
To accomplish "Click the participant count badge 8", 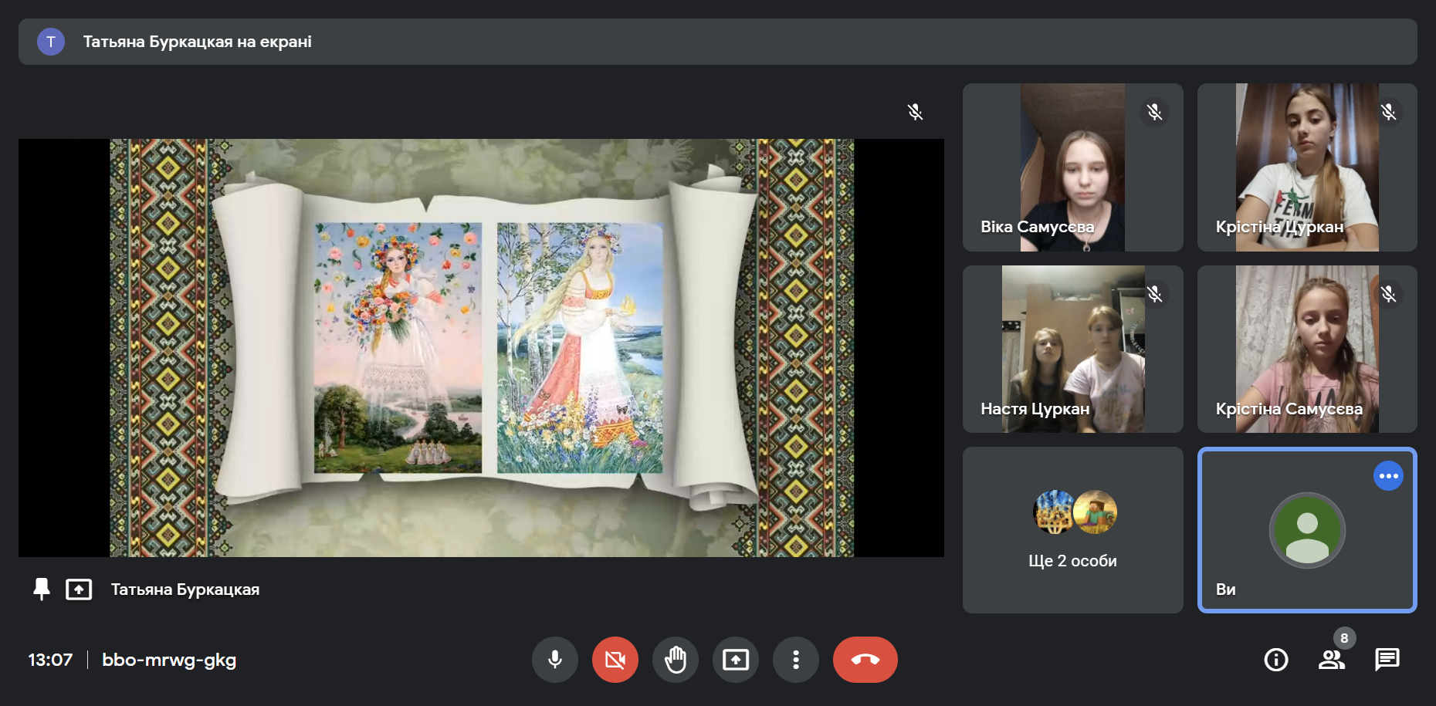I will [x=1344, y=638].
